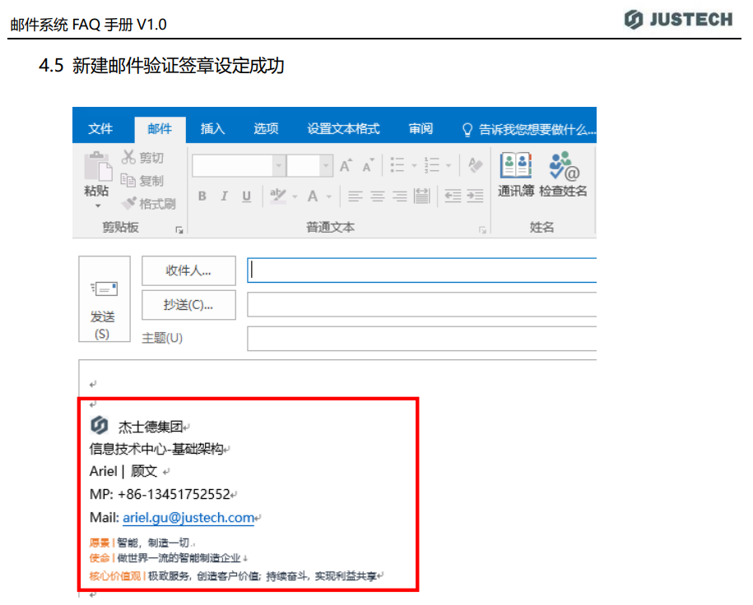Expand the 普通文本 group dialog launcher
The height and width of the screenshot is (605, 753).
482,230
